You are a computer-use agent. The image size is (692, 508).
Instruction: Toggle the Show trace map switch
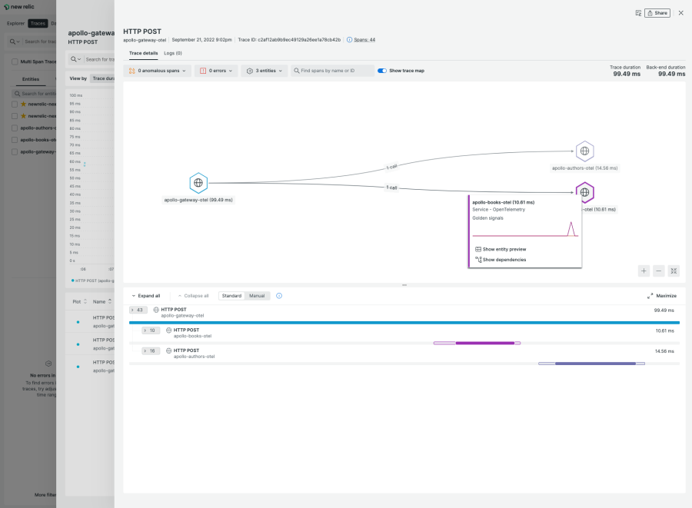pyautogui.click(x=382, y=71)
